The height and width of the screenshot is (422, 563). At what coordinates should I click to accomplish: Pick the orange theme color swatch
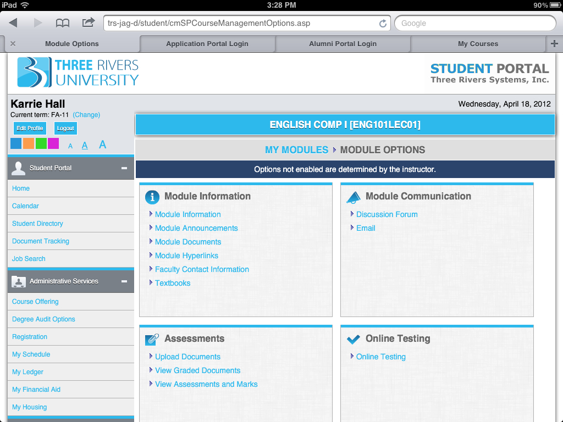coord(29,144)
